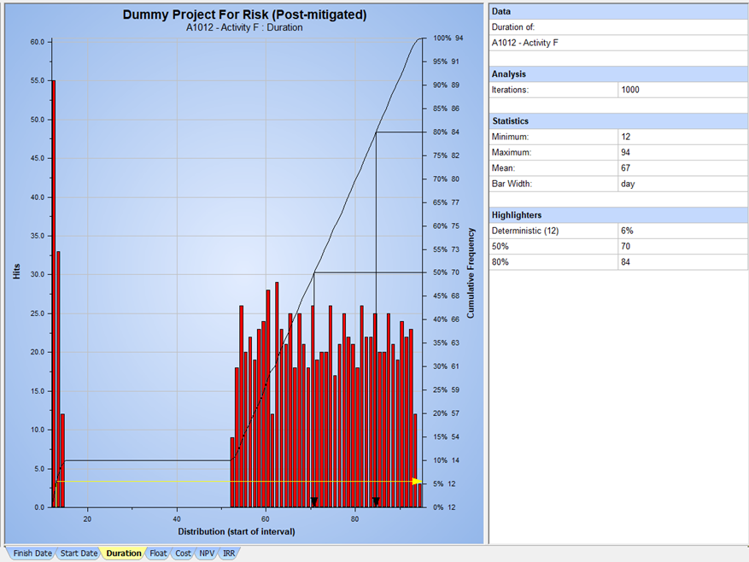Click the yellow arrow highlighter marker

pos(416,483)
